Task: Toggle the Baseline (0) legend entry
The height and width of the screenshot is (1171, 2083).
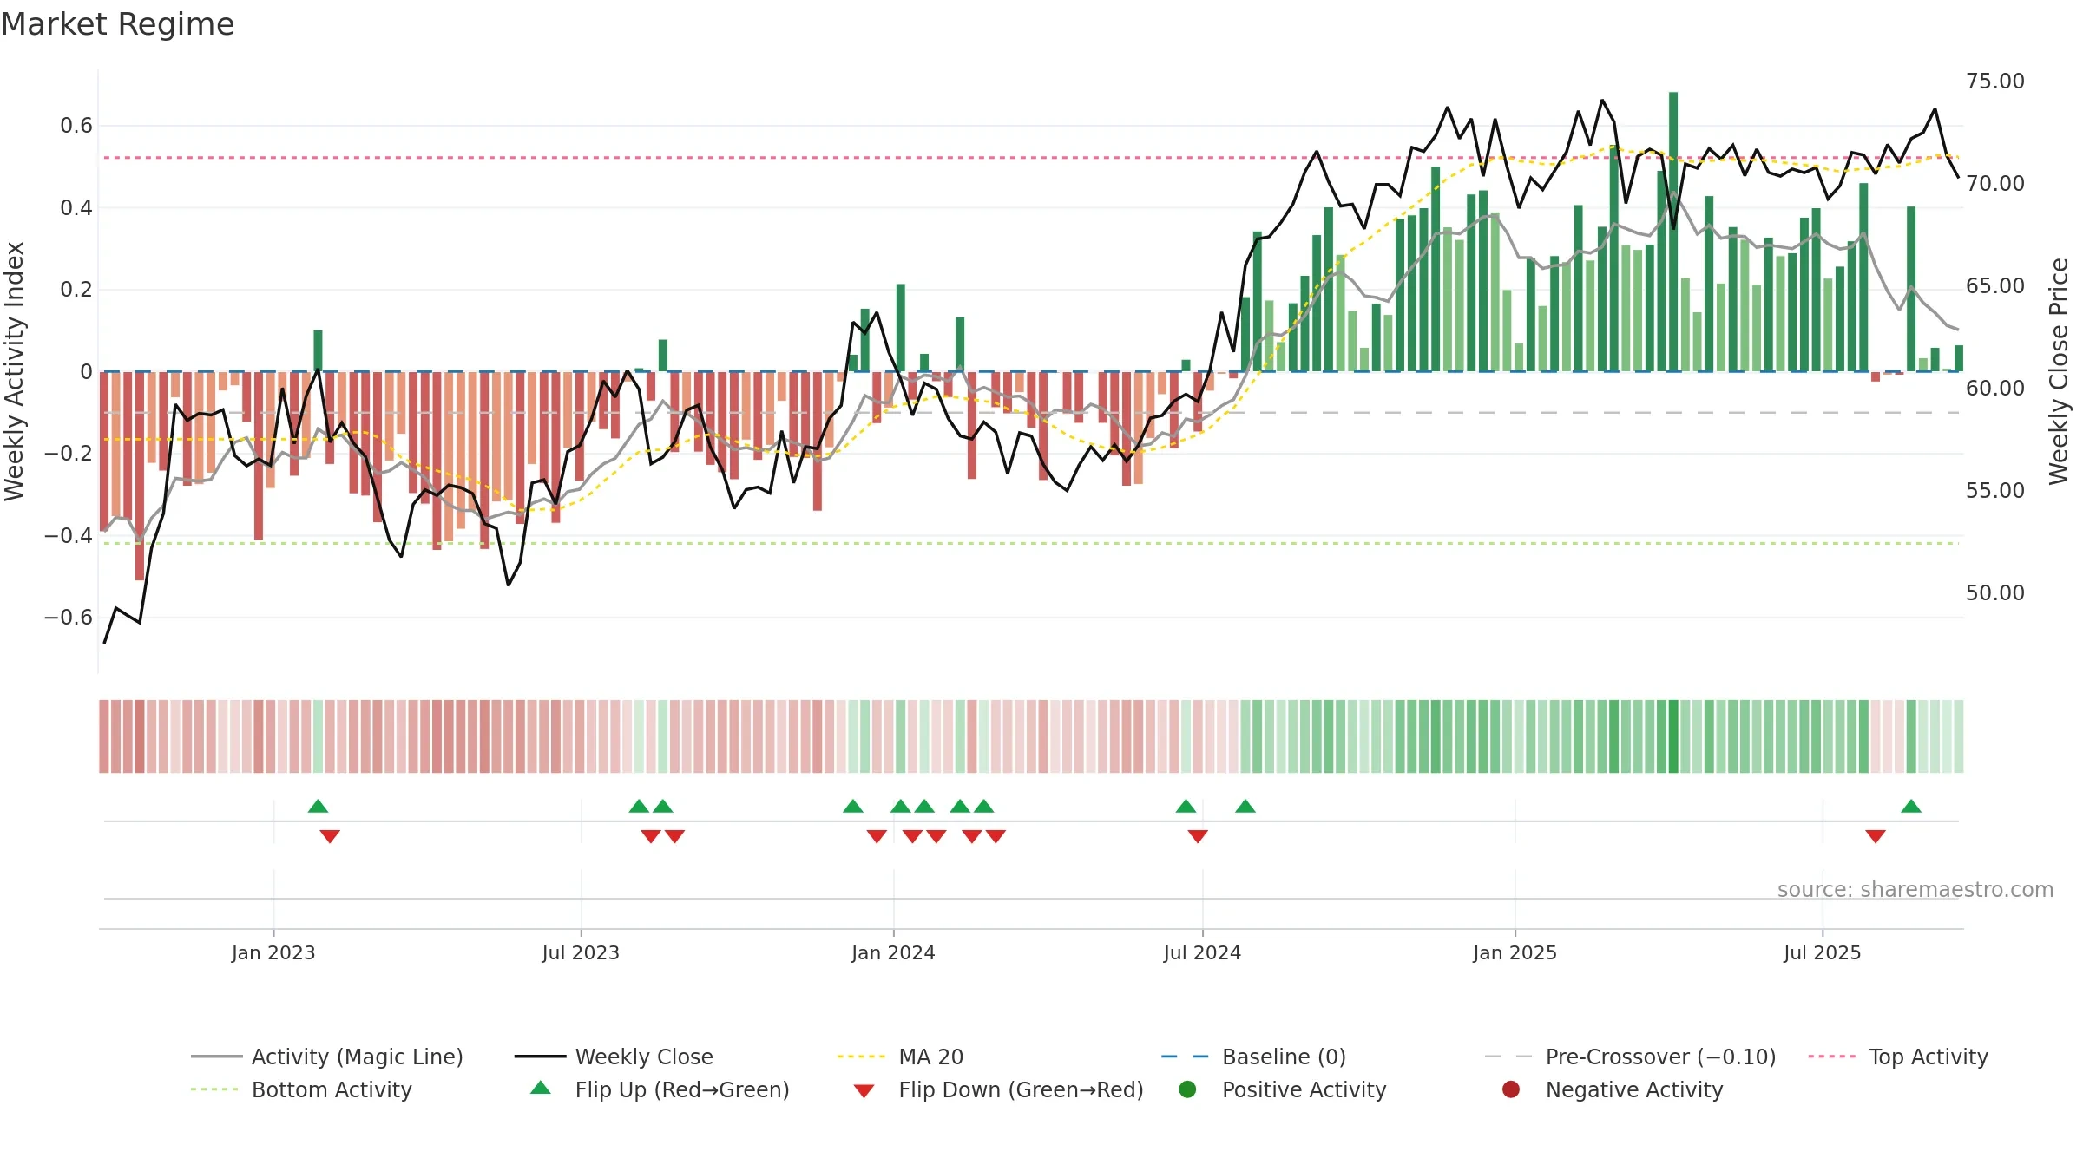Action: pyautogui.click(x=1253, y=1057)
